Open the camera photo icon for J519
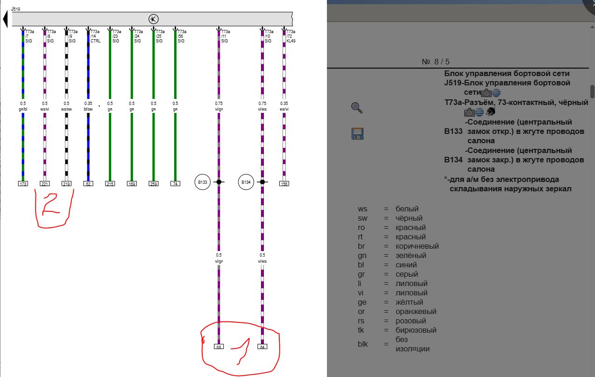The width and height of the screenshot is (595, 377). coord(487,93)
